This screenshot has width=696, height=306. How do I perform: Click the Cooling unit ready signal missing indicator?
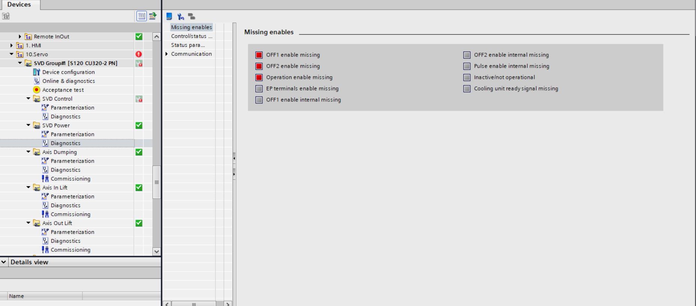coord(467,89)
